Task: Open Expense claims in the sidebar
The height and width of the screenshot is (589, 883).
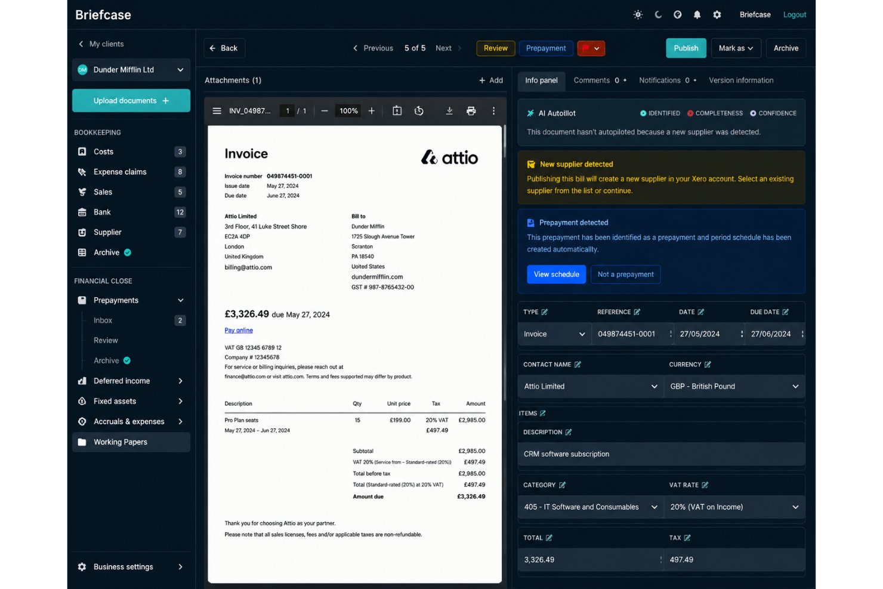Action: [x=131, y=172]
